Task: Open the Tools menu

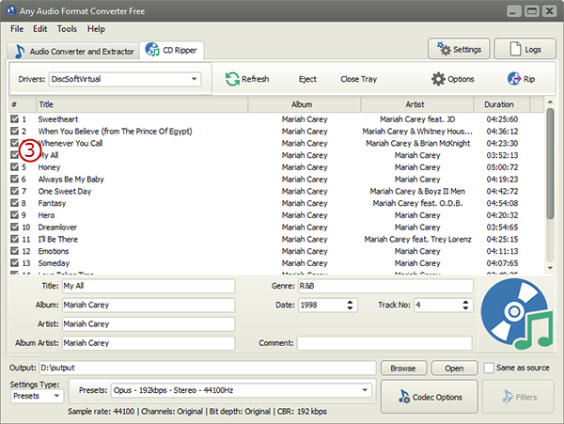Action: click(x=67, y=29)
